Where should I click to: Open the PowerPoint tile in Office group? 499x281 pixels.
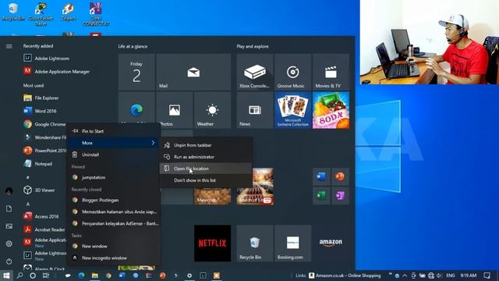click(340, 177)
